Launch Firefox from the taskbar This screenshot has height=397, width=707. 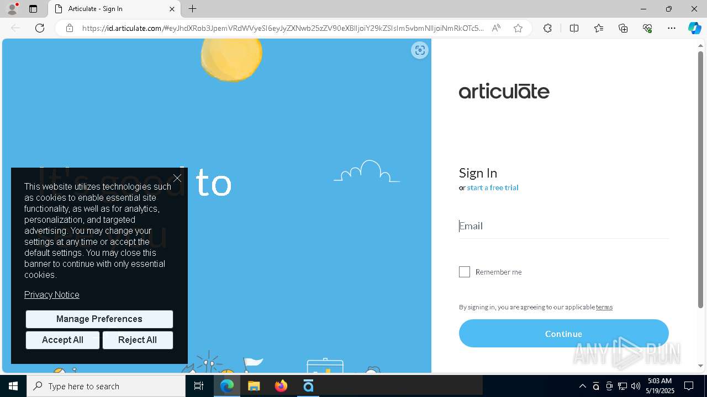pos(281,386)
